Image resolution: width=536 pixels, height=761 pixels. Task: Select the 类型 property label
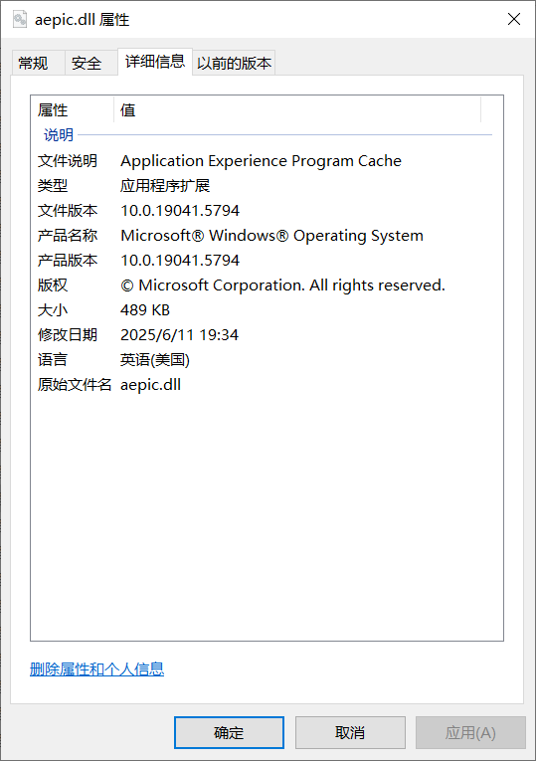click(53, 185)
